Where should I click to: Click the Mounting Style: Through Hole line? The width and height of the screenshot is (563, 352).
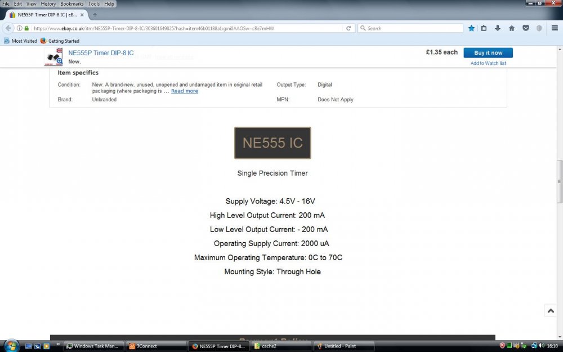(x=272, y=271)
